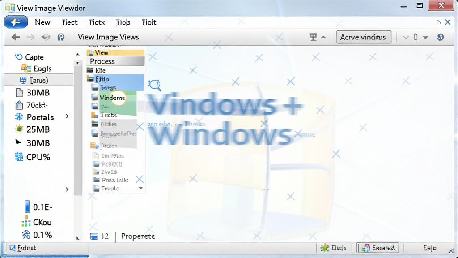This screenshot has width=458, height=258.
Task: Click the refresh icon near top right
Action: click(x=438, y=22)
